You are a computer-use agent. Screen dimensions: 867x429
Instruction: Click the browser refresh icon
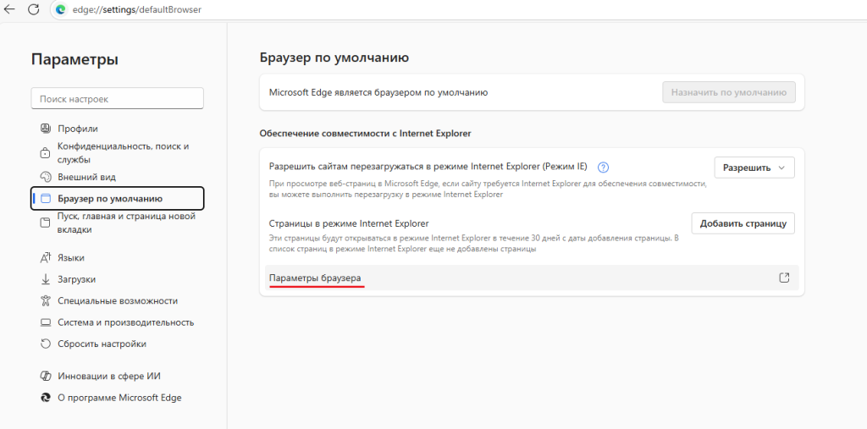point(34,9)
